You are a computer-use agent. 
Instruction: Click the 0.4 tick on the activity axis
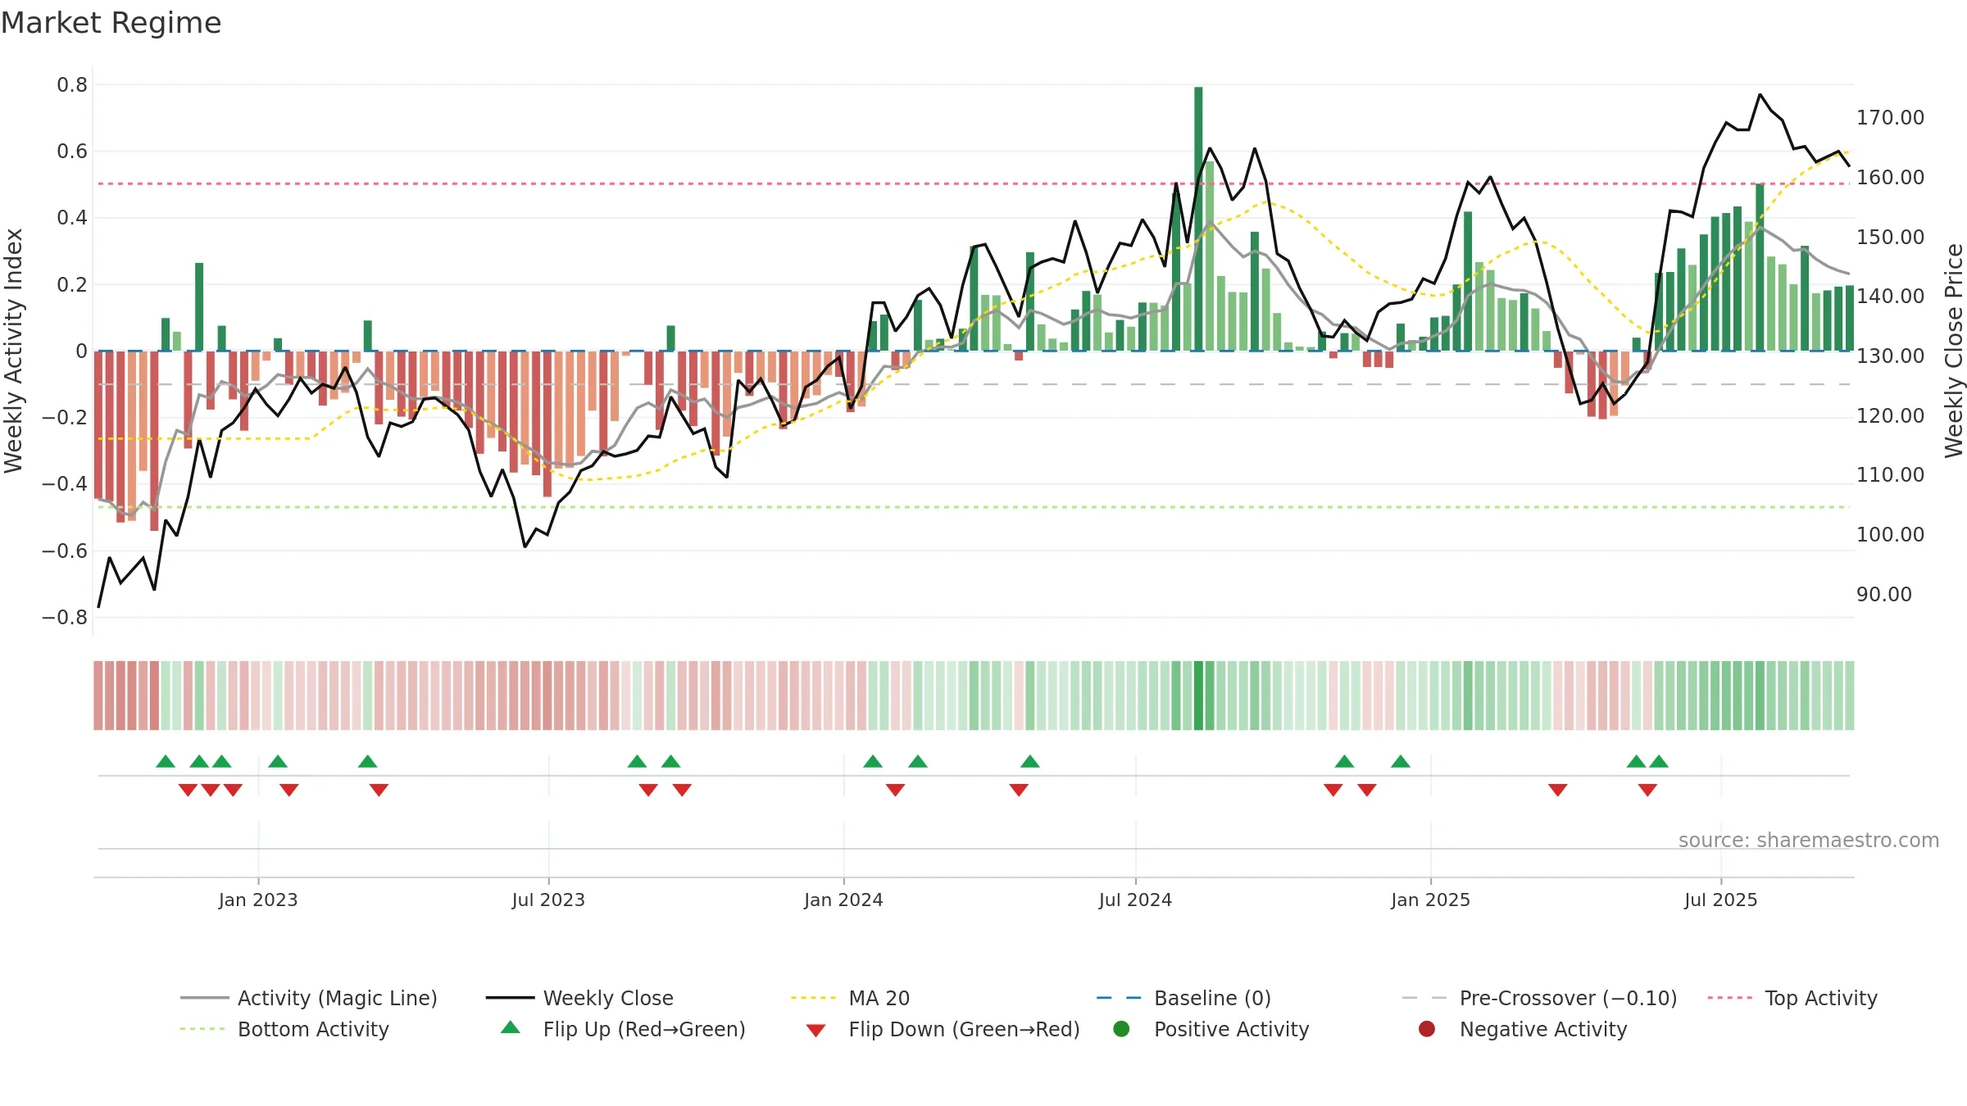(x=72, y=217)
